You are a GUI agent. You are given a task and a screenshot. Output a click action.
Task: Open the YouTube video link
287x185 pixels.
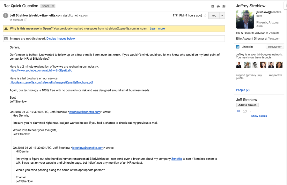41,70
